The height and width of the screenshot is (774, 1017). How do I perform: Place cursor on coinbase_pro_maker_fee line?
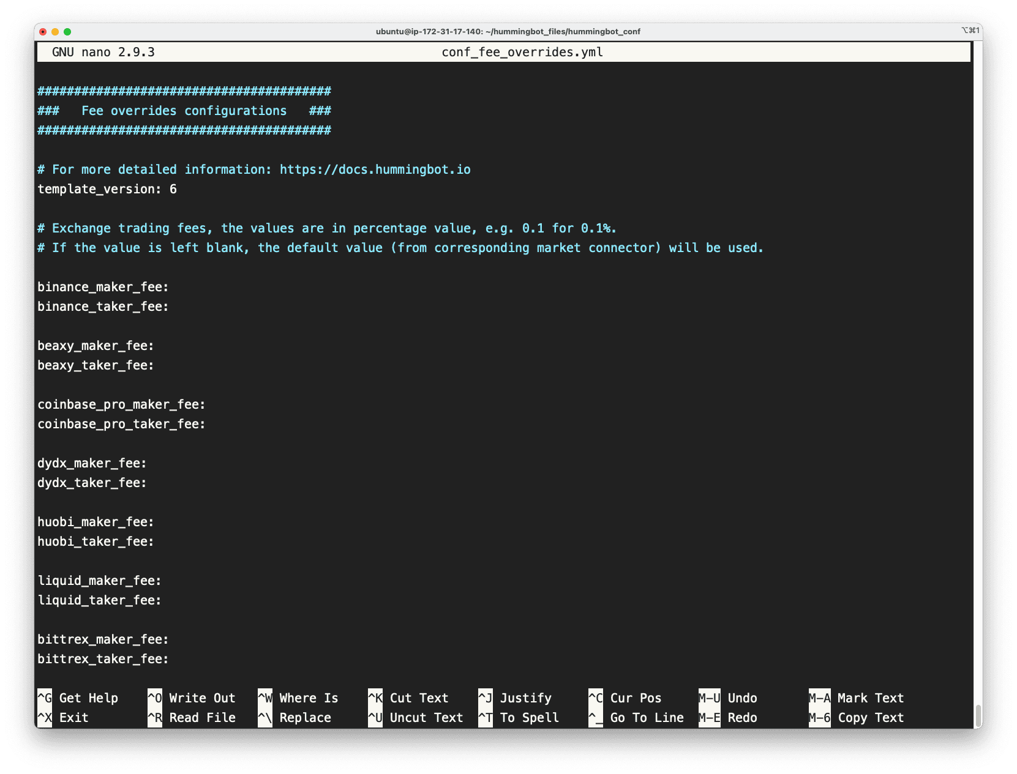121,404
